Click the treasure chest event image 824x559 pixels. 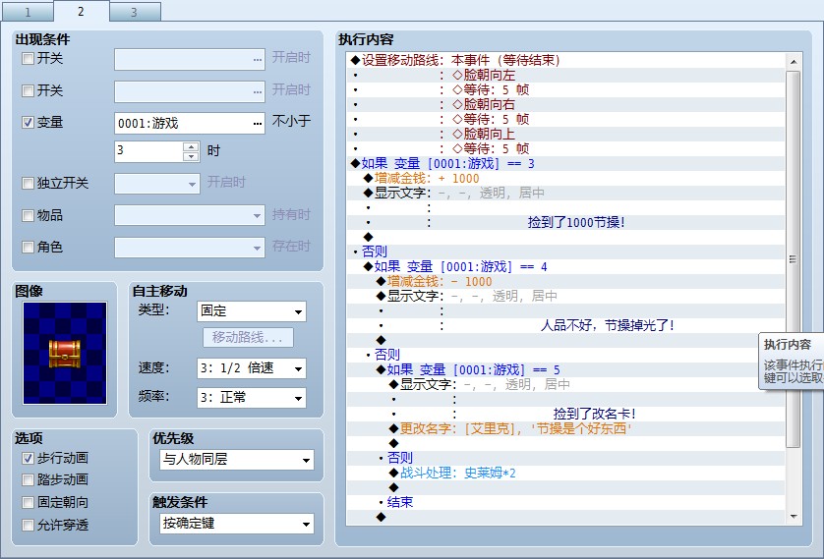[x=65, y=354]
